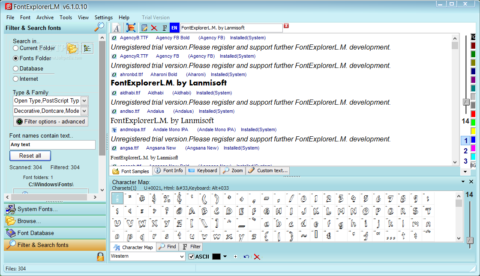
Task: Click the Font names contain text field
Action: pyautogui.click(x=52, y=145)
